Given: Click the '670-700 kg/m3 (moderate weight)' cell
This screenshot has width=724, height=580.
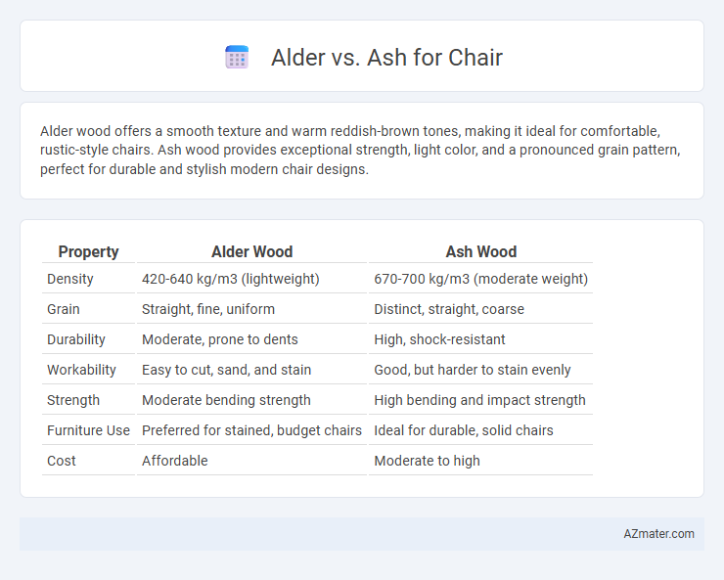Looking at the screenshot, I should pyautogui.click(x=480, y=279).
